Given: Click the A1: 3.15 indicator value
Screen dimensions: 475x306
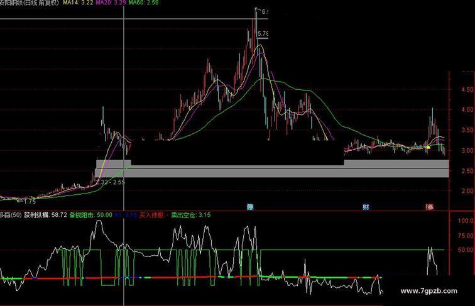Looking at the screenshot, I should click(x=126, y=215).
